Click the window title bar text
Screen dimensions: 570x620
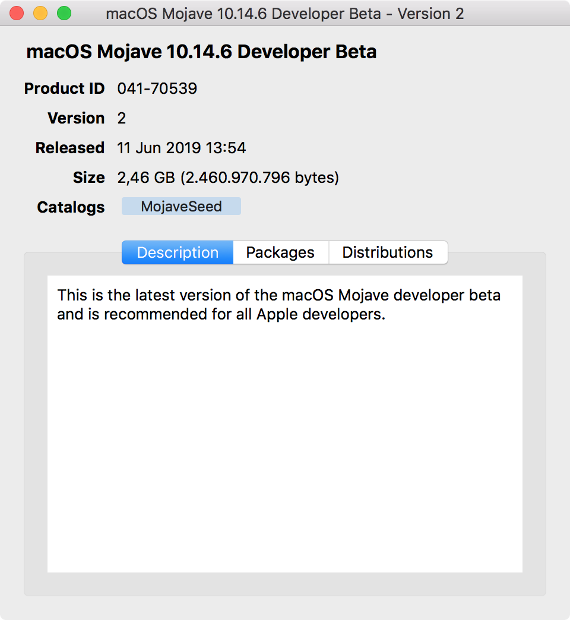[x=284, y=14]
